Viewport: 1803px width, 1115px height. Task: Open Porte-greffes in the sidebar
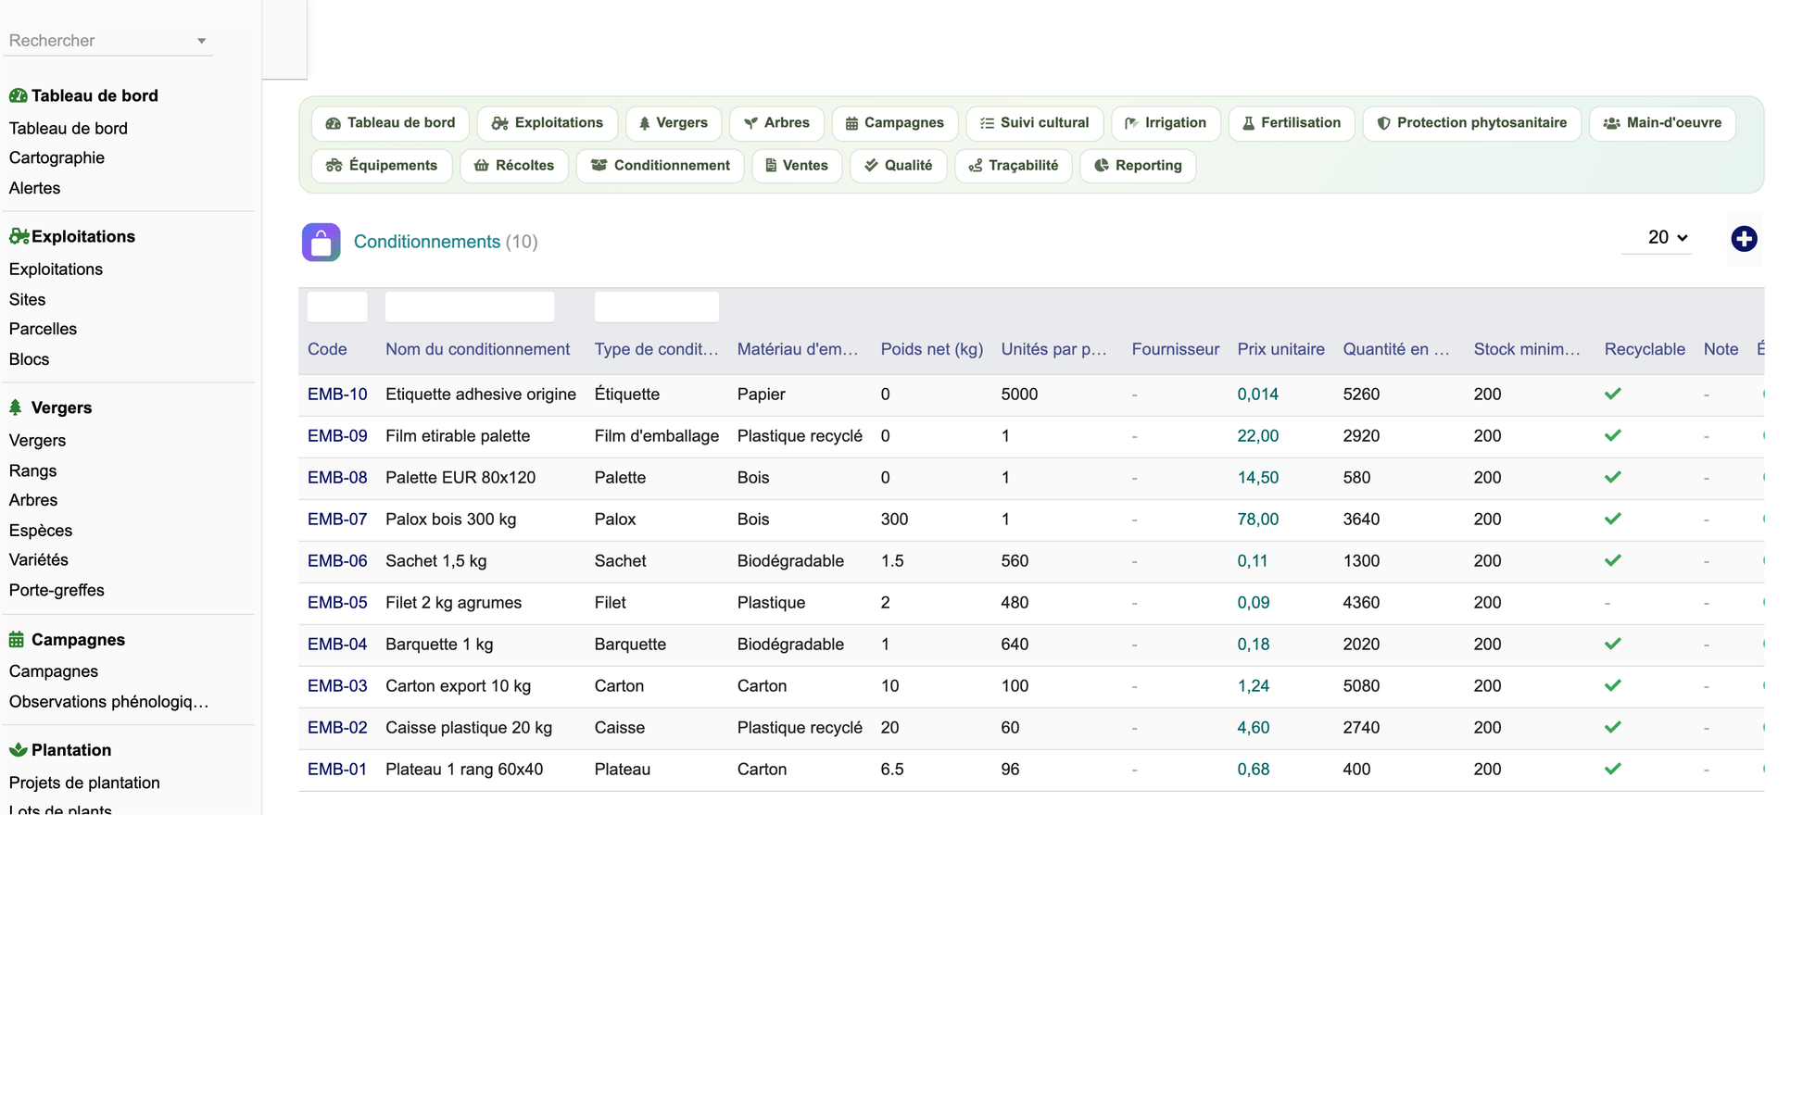point(57,590)
